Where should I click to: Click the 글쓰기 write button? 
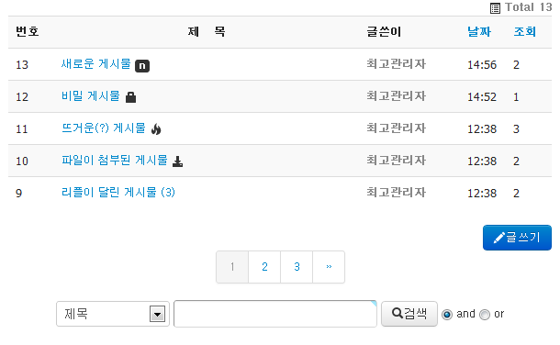517,238
